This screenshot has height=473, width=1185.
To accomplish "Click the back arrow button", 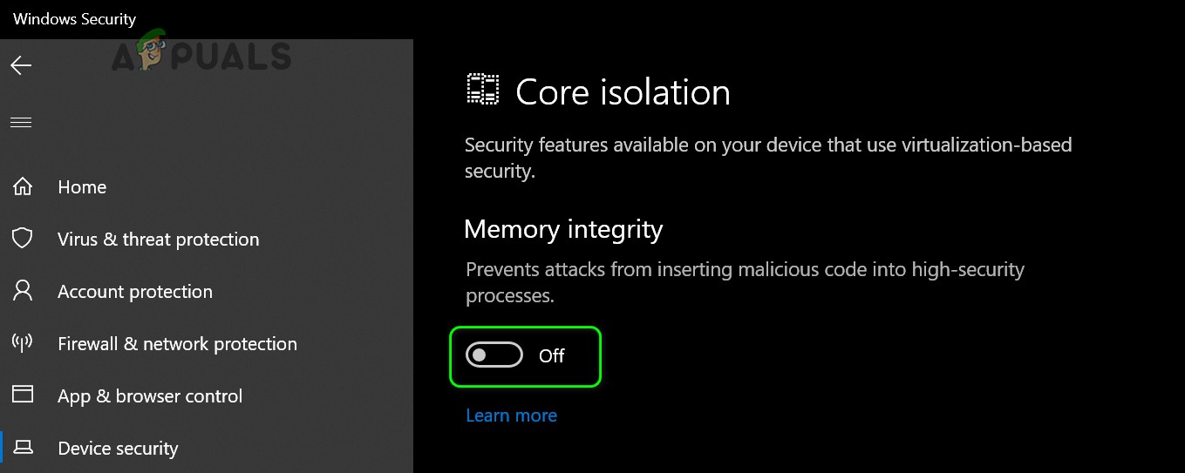I will tap(21, 66).
